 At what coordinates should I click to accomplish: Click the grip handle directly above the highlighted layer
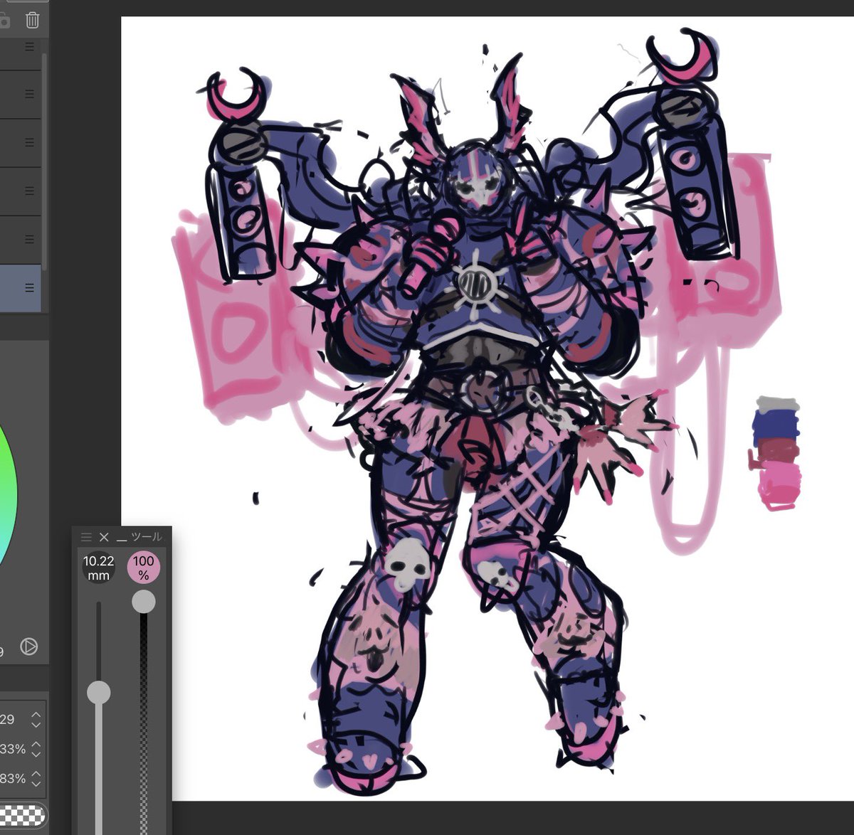tap(29, 240)
